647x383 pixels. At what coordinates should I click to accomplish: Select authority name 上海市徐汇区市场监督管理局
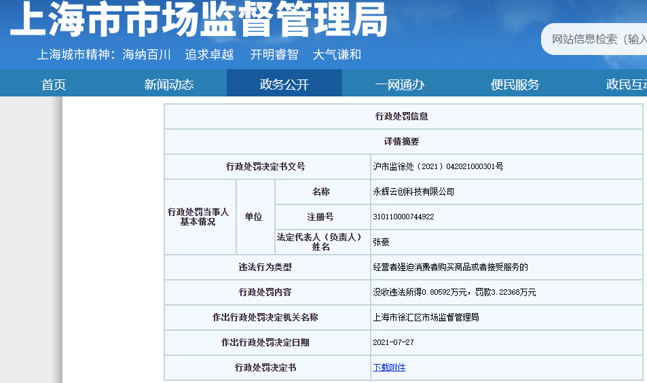click(x=426, y=317)
